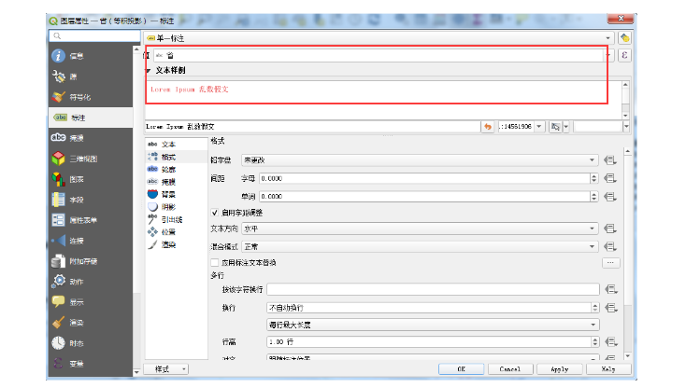Click the Help button
686x388 pixels.
point(608,369)
